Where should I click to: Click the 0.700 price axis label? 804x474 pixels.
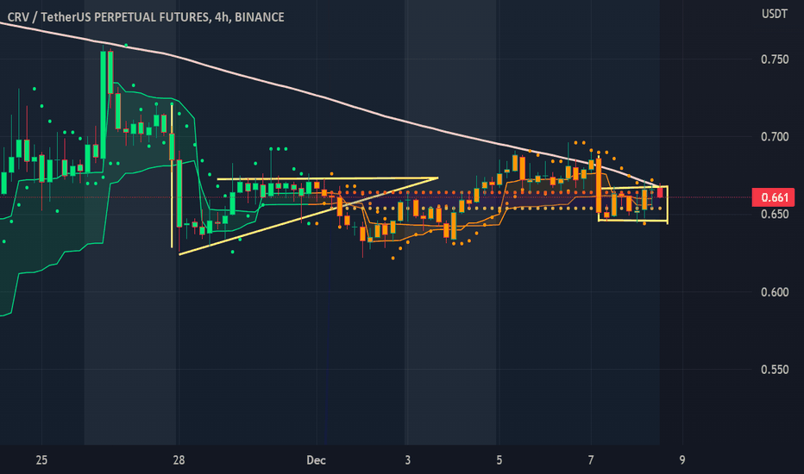775,137
